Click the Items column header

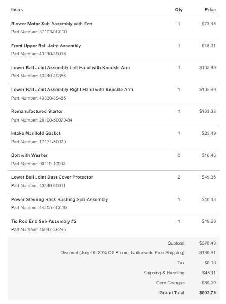pos(17,10)
